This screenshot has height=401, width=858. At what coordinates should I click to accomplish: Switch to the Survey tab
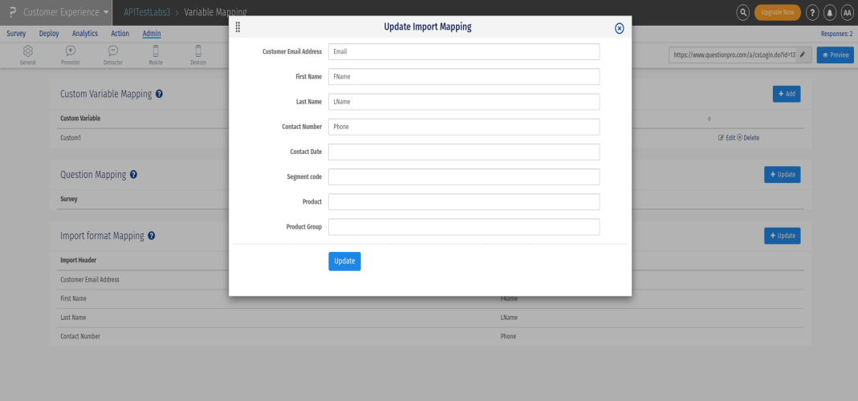coord(16,34)
